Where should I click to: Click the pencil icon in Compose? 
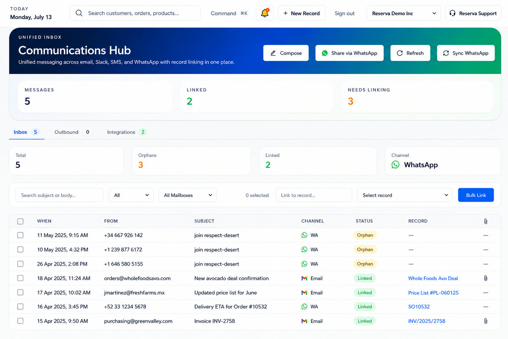tap(273, 53)
